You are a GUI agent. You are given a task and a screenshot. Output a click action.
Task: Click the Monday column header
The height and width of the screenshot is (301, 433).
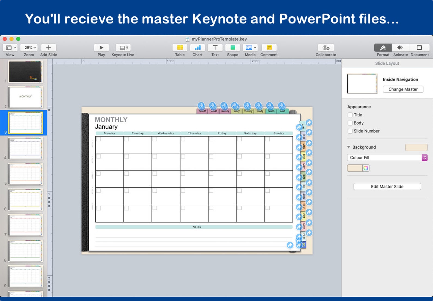point(110,133)
